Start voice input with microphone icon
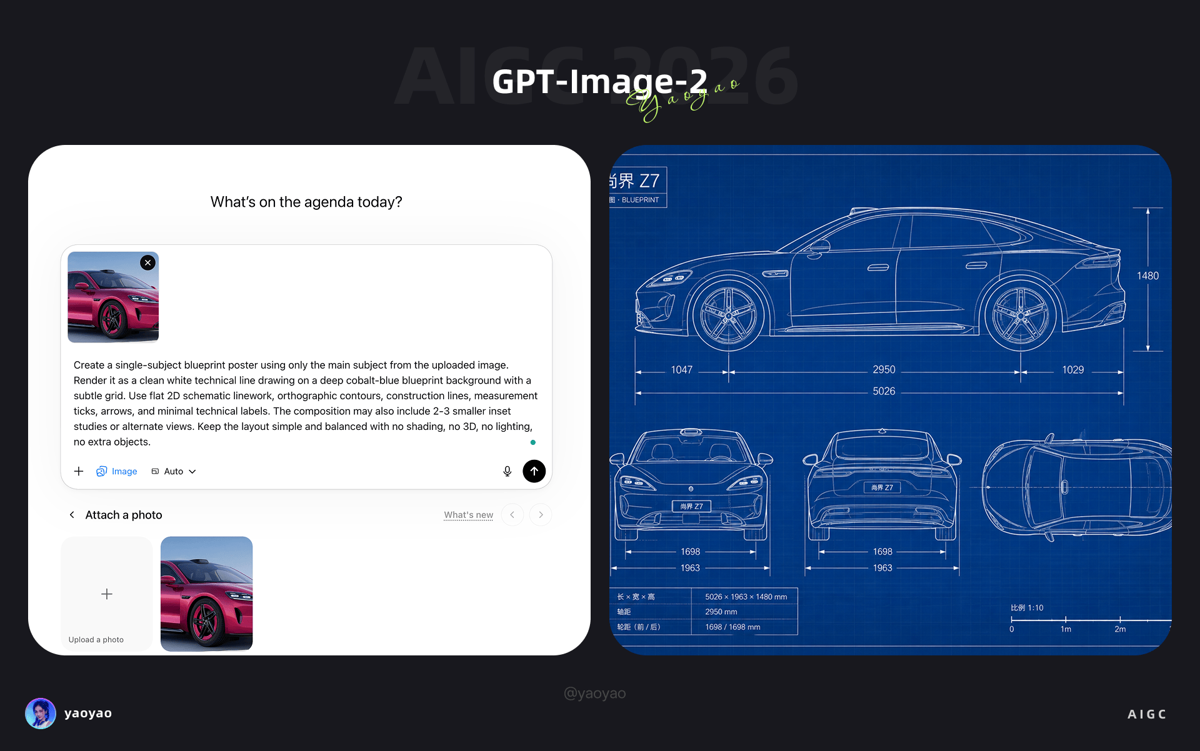1200x751 pixels. 507,471
